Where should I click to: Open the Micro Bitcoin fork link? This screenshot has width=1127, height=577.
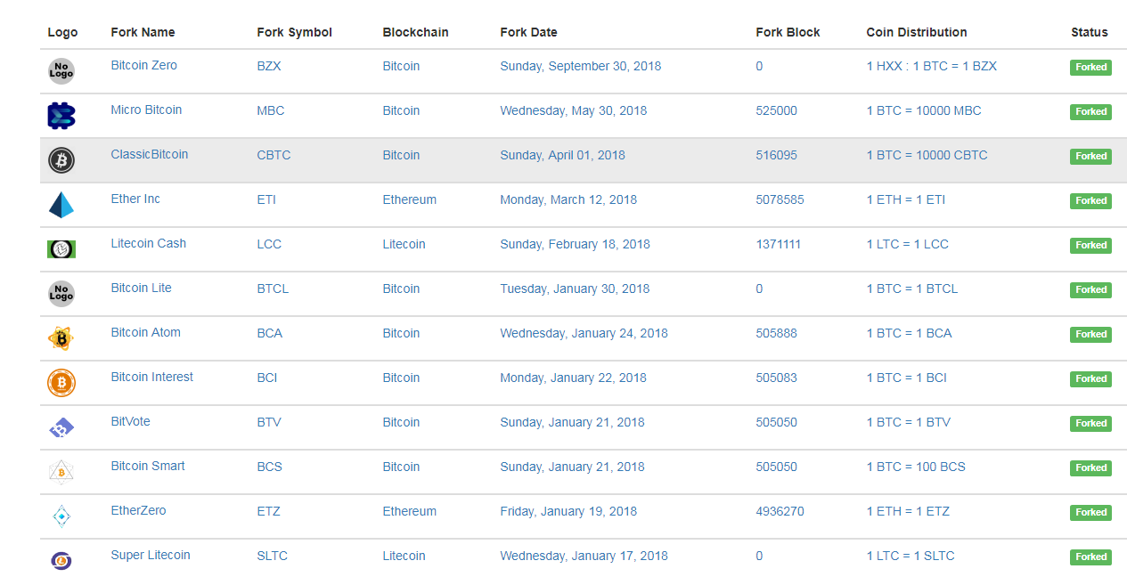146,110
